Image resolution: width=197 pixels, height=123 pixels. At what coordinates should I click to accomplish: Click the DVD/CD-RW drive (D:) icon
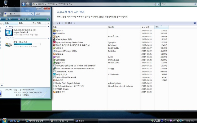point(9,32)
